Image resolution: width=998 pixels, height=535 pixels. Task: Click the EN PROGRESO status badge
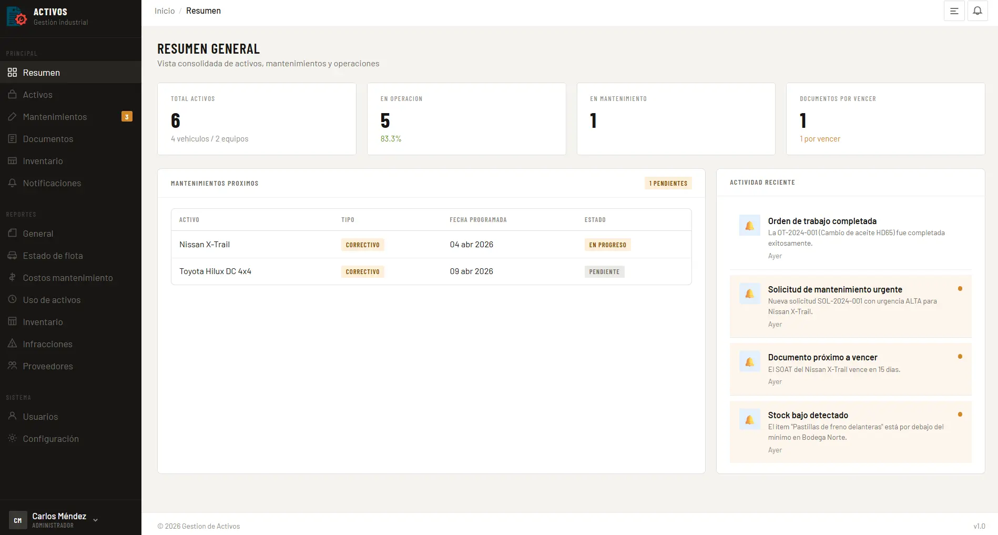pyautogui.click(x=607, y=244)
